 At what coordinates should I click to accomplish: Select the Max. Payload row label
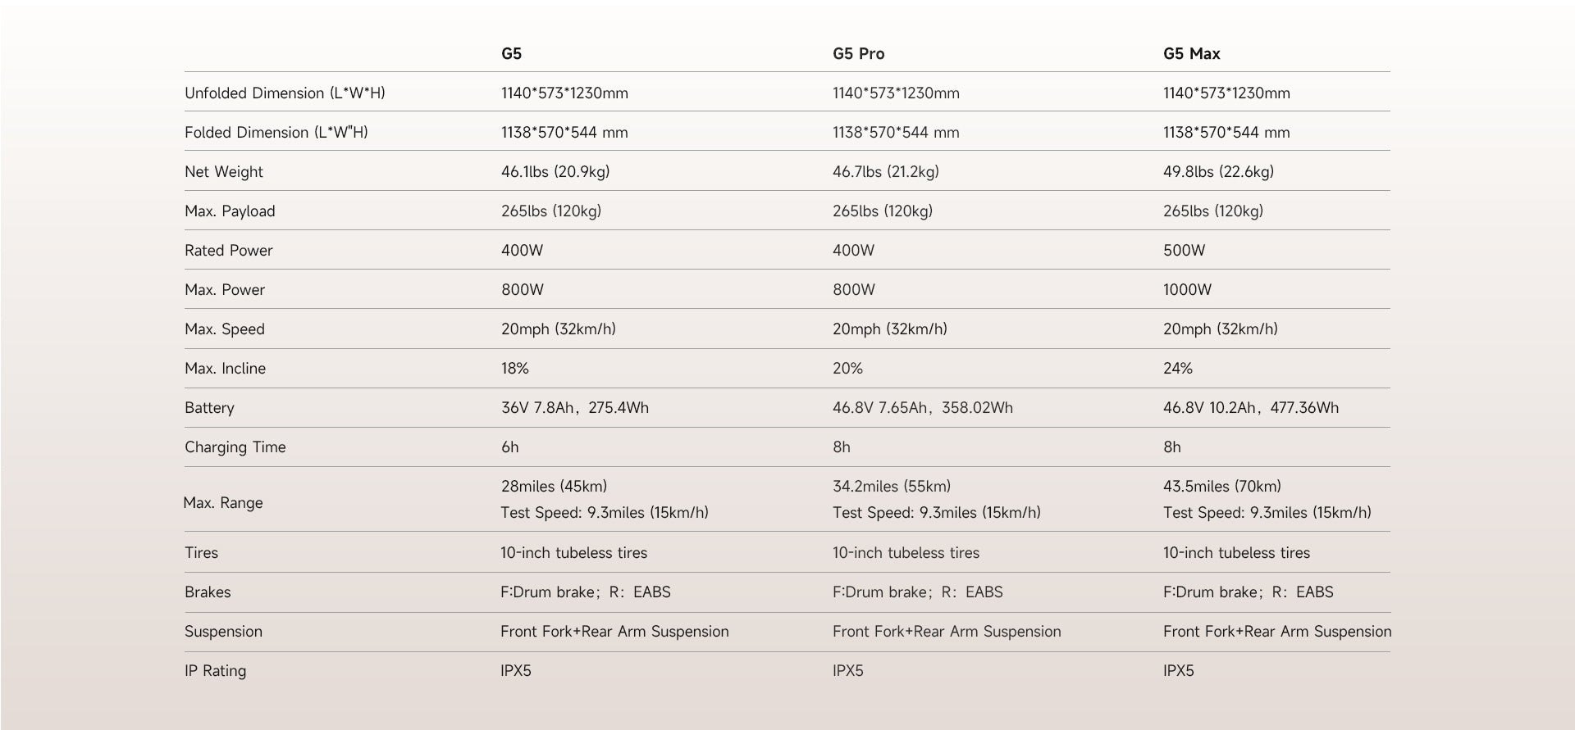[x=230, y=211]
